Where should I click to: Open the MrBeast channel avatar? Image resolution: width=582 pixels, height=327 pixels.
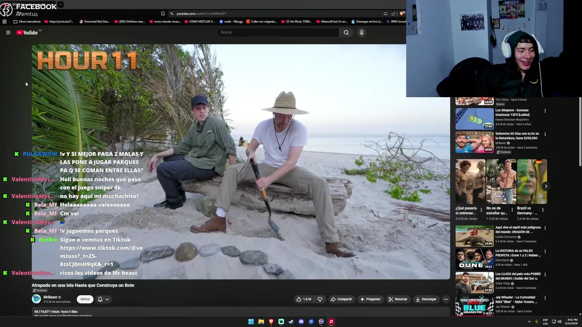(x=36, y=299)
